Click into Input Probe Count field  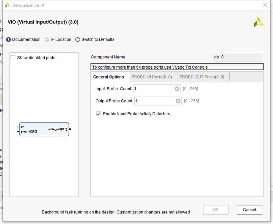153,89
